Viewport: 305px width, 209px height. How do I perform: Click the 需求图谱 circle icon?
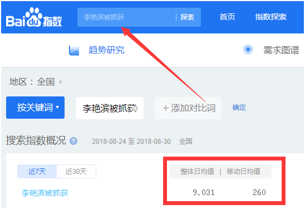pos(248,50)
